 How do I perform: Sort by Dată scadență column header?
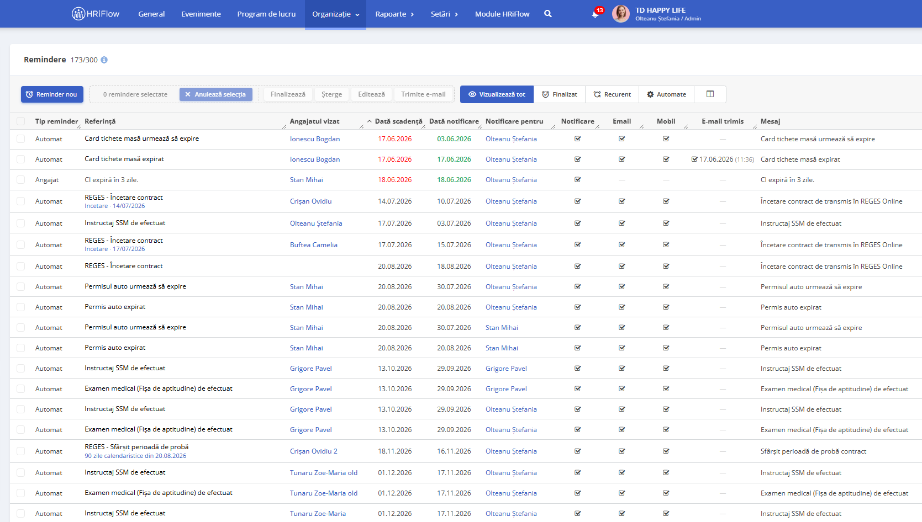coord(398,121)
